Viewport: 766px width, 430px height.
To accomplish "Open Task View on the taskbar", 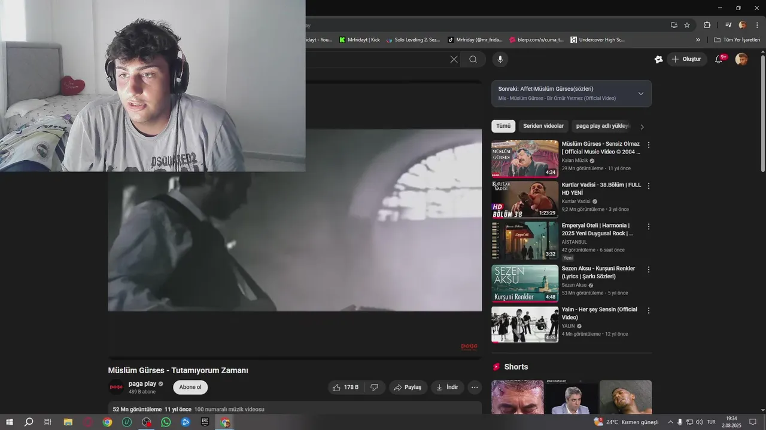I will [x=48, y=422].
